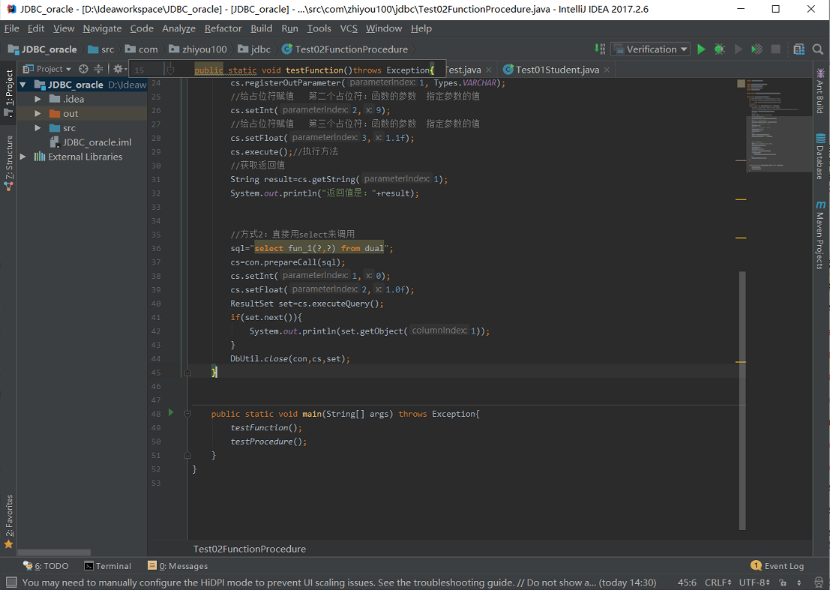Expand the src folder in tree
This screenshot has height=590, width=830.
coord(37,127)
